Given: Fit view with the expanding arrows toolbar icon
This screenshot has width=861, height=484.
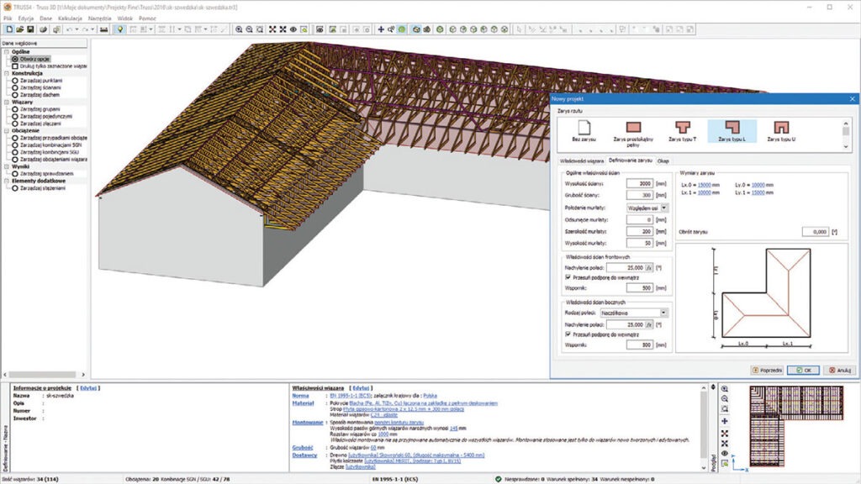Looking at the screenshot, I should coord(272,29).
